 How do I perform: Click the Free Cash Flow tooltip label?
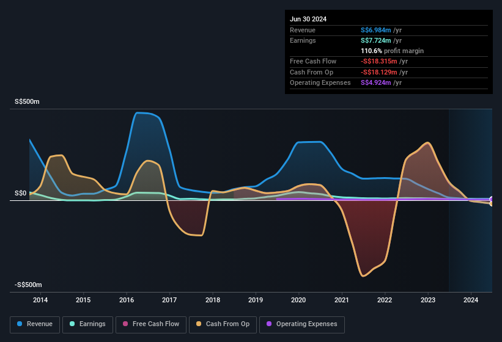[313, 61]
